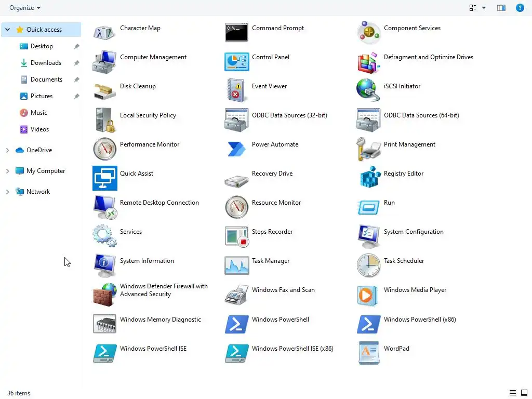Click the Windows PowerShell ISE (x86) icon
This screenshot has width=532, height=399.
[x=236, y=353]
